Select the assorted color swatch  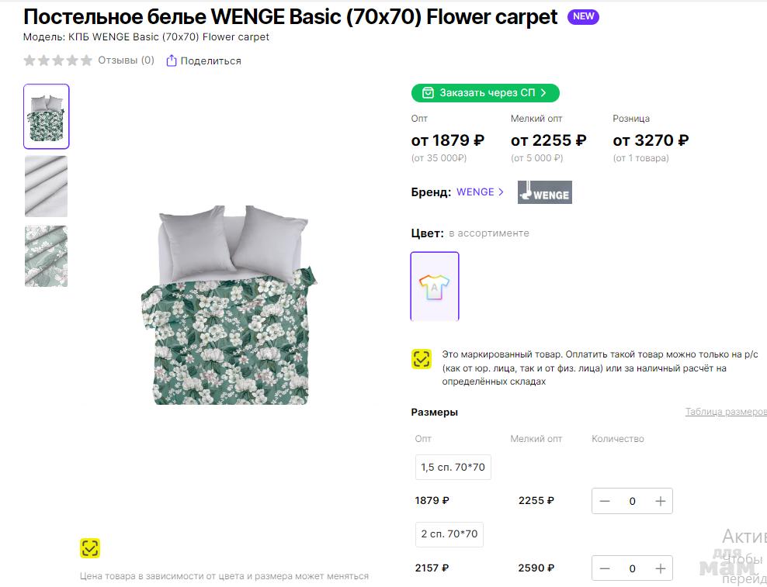[x=435, y=286]
